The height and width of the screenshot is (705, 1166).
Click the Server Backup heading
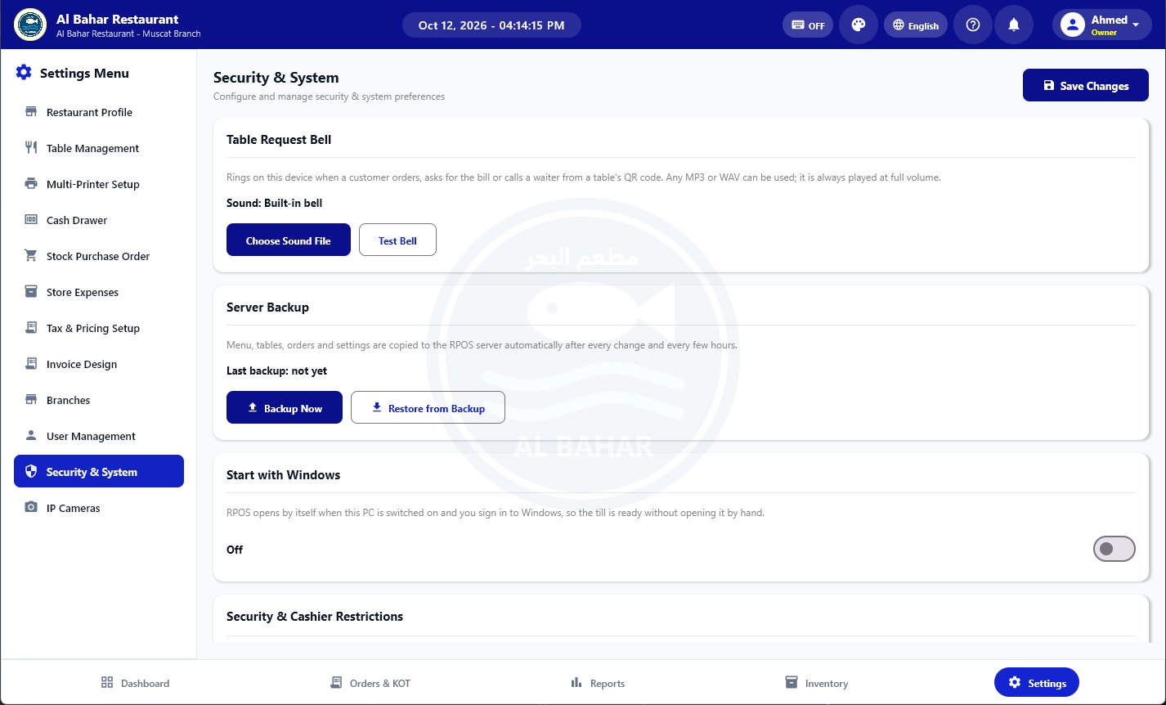tap(267, 307)
